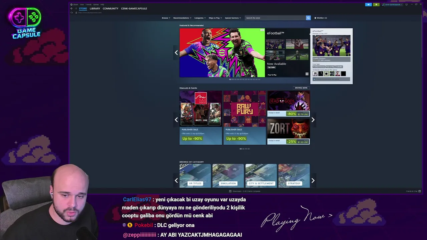Open the Help menu
This screenshot has width=427, height=240.
[102, 4]
